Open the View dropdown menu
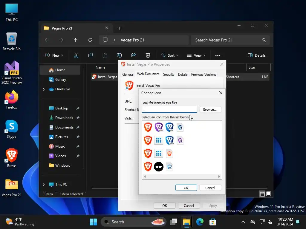Image resolution: width=306 pixels, height=229 pixels. (196, 55)
